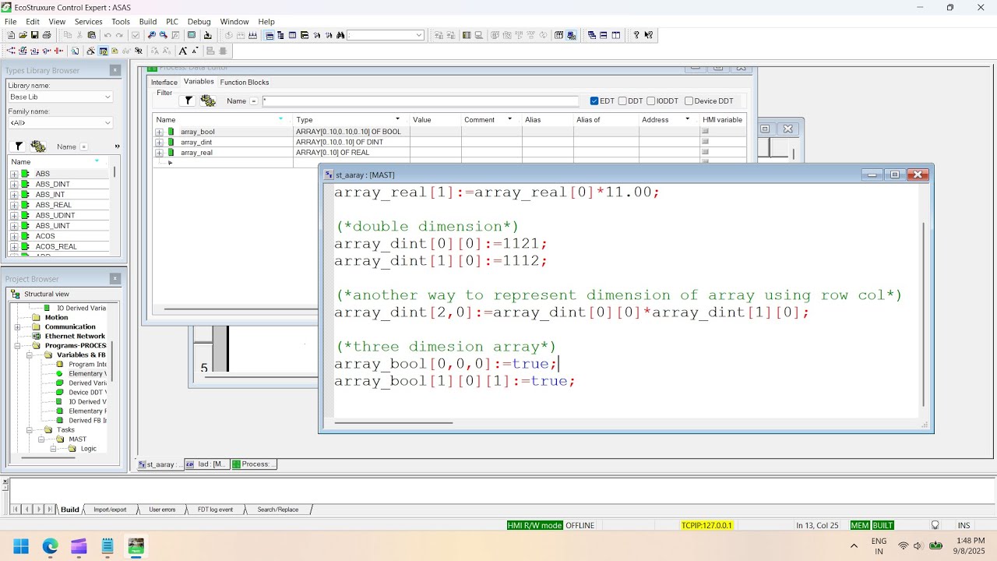997x561 pixels.
Task: Expand the array_bool variable row
Action: 160,132
